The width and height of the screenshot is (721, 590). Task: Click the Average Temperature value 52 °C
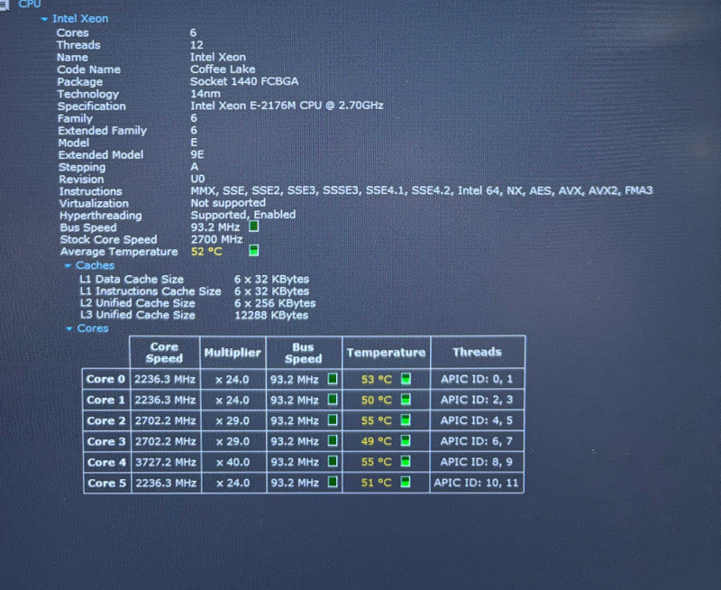point(206,252)
